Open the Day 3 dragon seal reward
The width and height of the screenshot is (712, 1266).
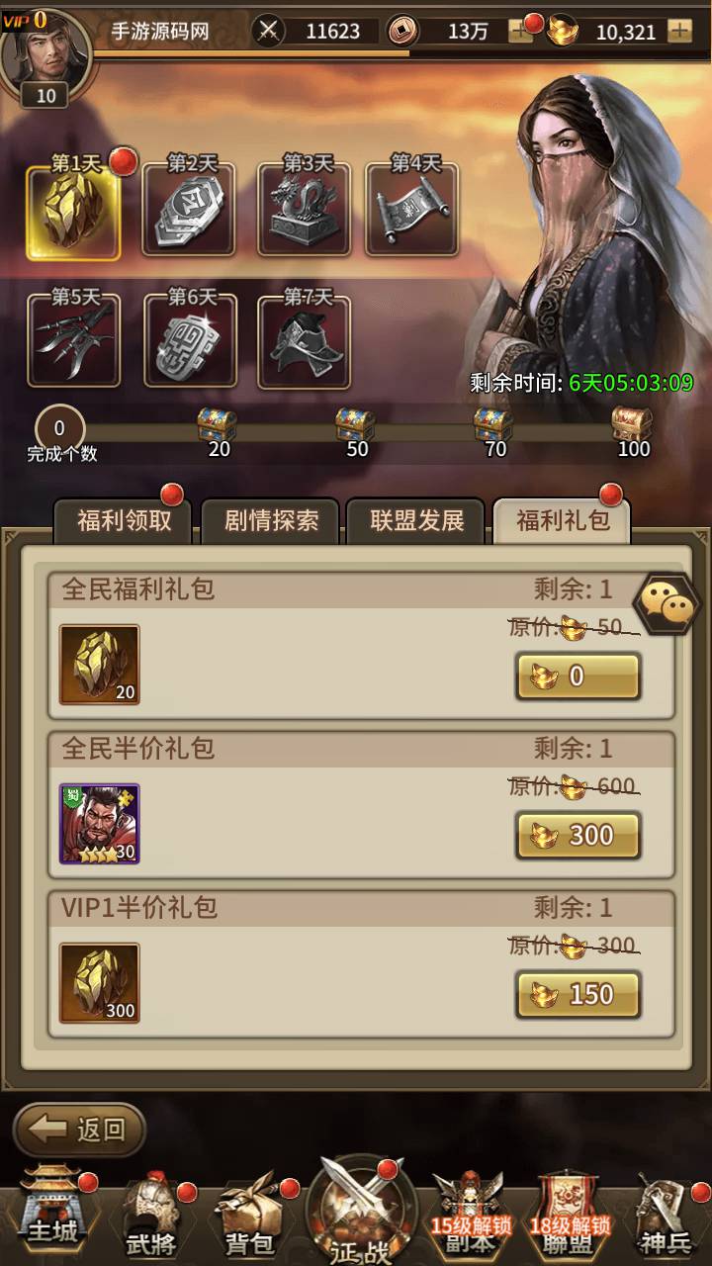pyautogui.click(x=305, y=208)
